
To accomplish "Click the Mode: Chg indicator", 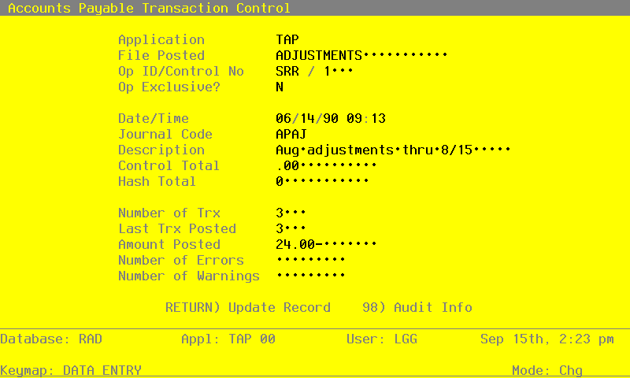I will click(547, 370).
